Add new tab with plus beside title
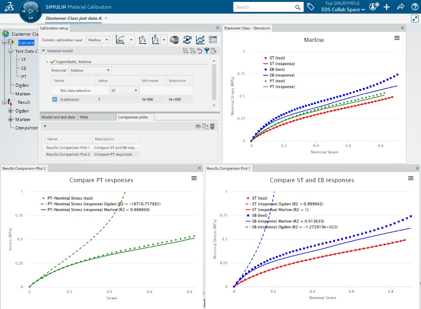 (x=106, y=18)
